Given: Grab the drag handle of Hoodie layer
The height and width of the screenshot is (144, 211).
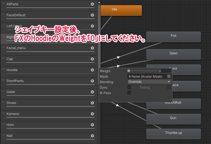Looking at the screenshot, I should (3, 69).
